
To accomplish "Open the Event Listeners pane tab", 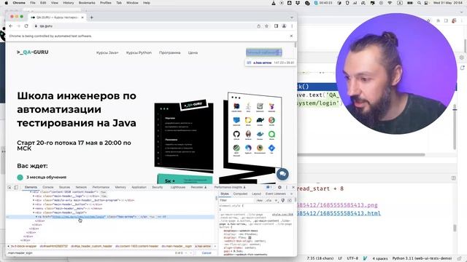I will tap(276, 194).
